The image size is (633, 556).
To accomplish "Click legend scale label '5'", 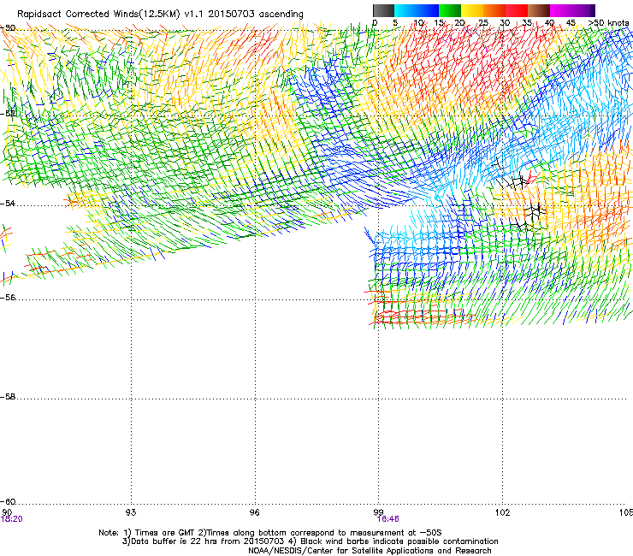I will (x=395, y=23).
